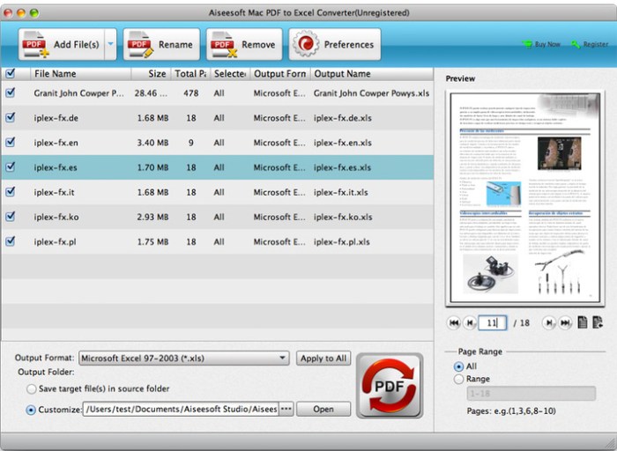
Task: Uncheck the iplex-fx.en file checkbox
Action: 11,143
